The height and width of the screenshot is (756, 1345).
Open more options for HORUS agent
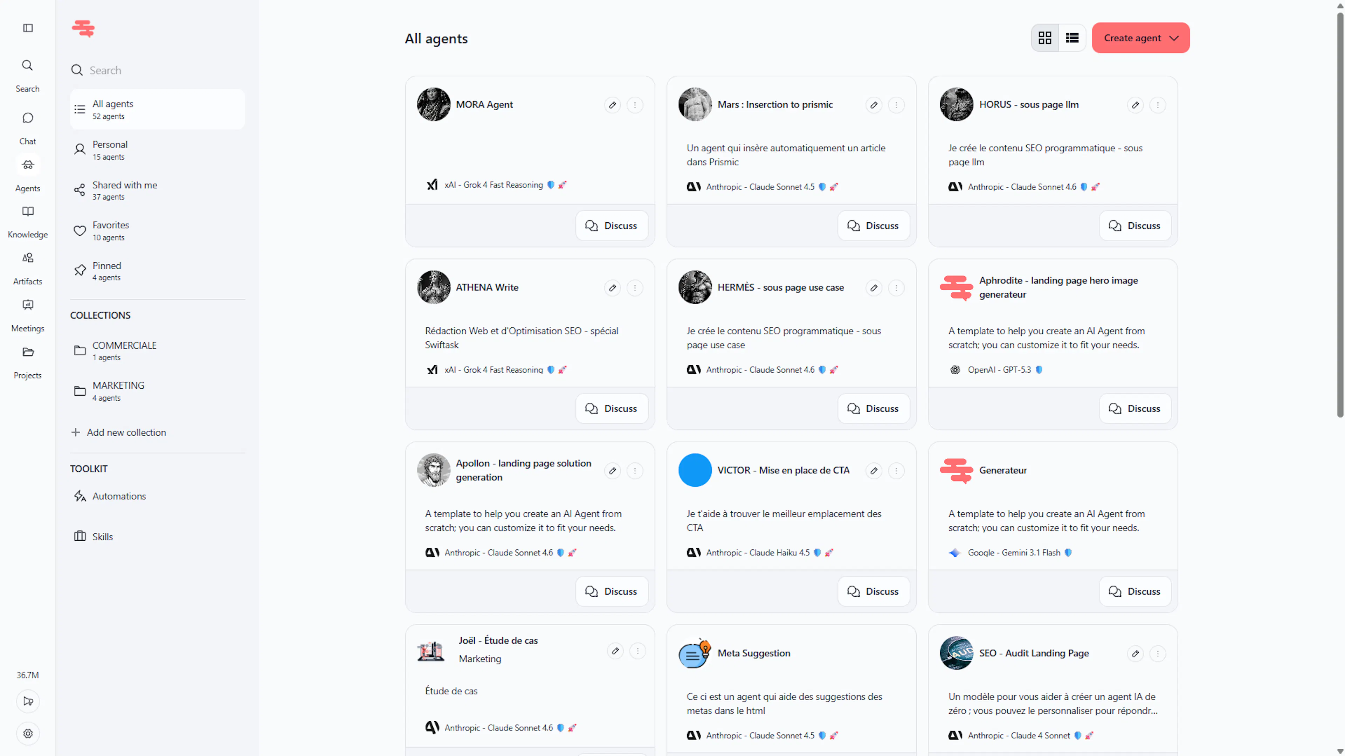[x=1158, y=105]
